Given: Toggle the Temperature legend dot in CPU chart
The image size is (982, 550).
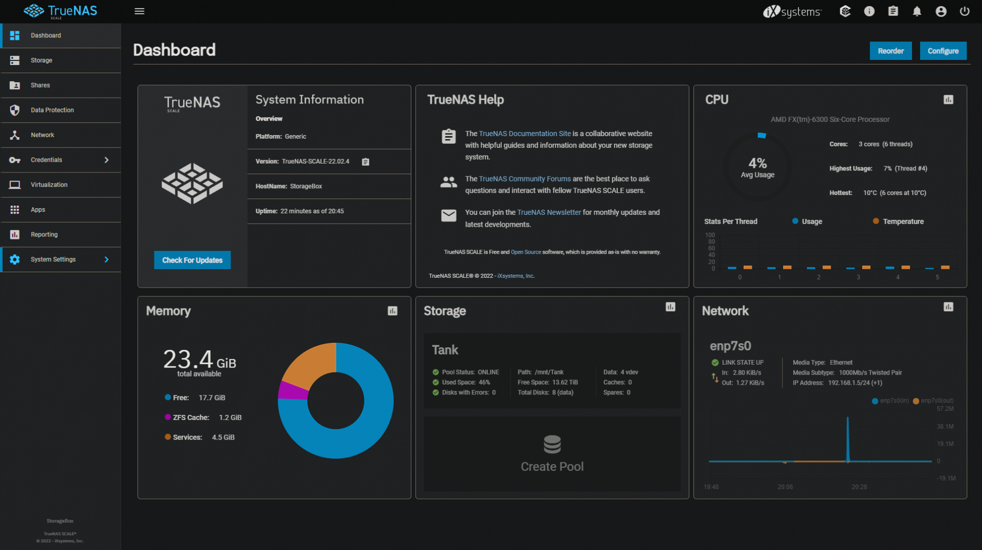Looking at the screenshot, I should [876, 221].
